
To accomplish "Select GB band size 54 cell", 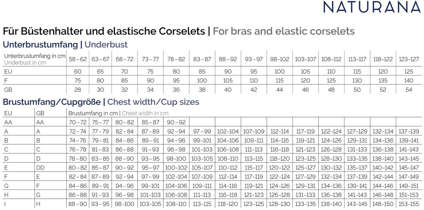I will point(409,90).
